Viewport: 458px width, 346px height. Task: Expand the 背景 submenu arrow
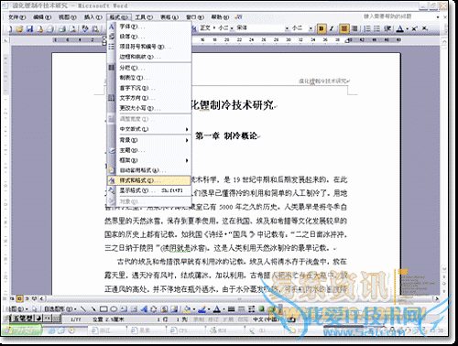tap(187, 140)
